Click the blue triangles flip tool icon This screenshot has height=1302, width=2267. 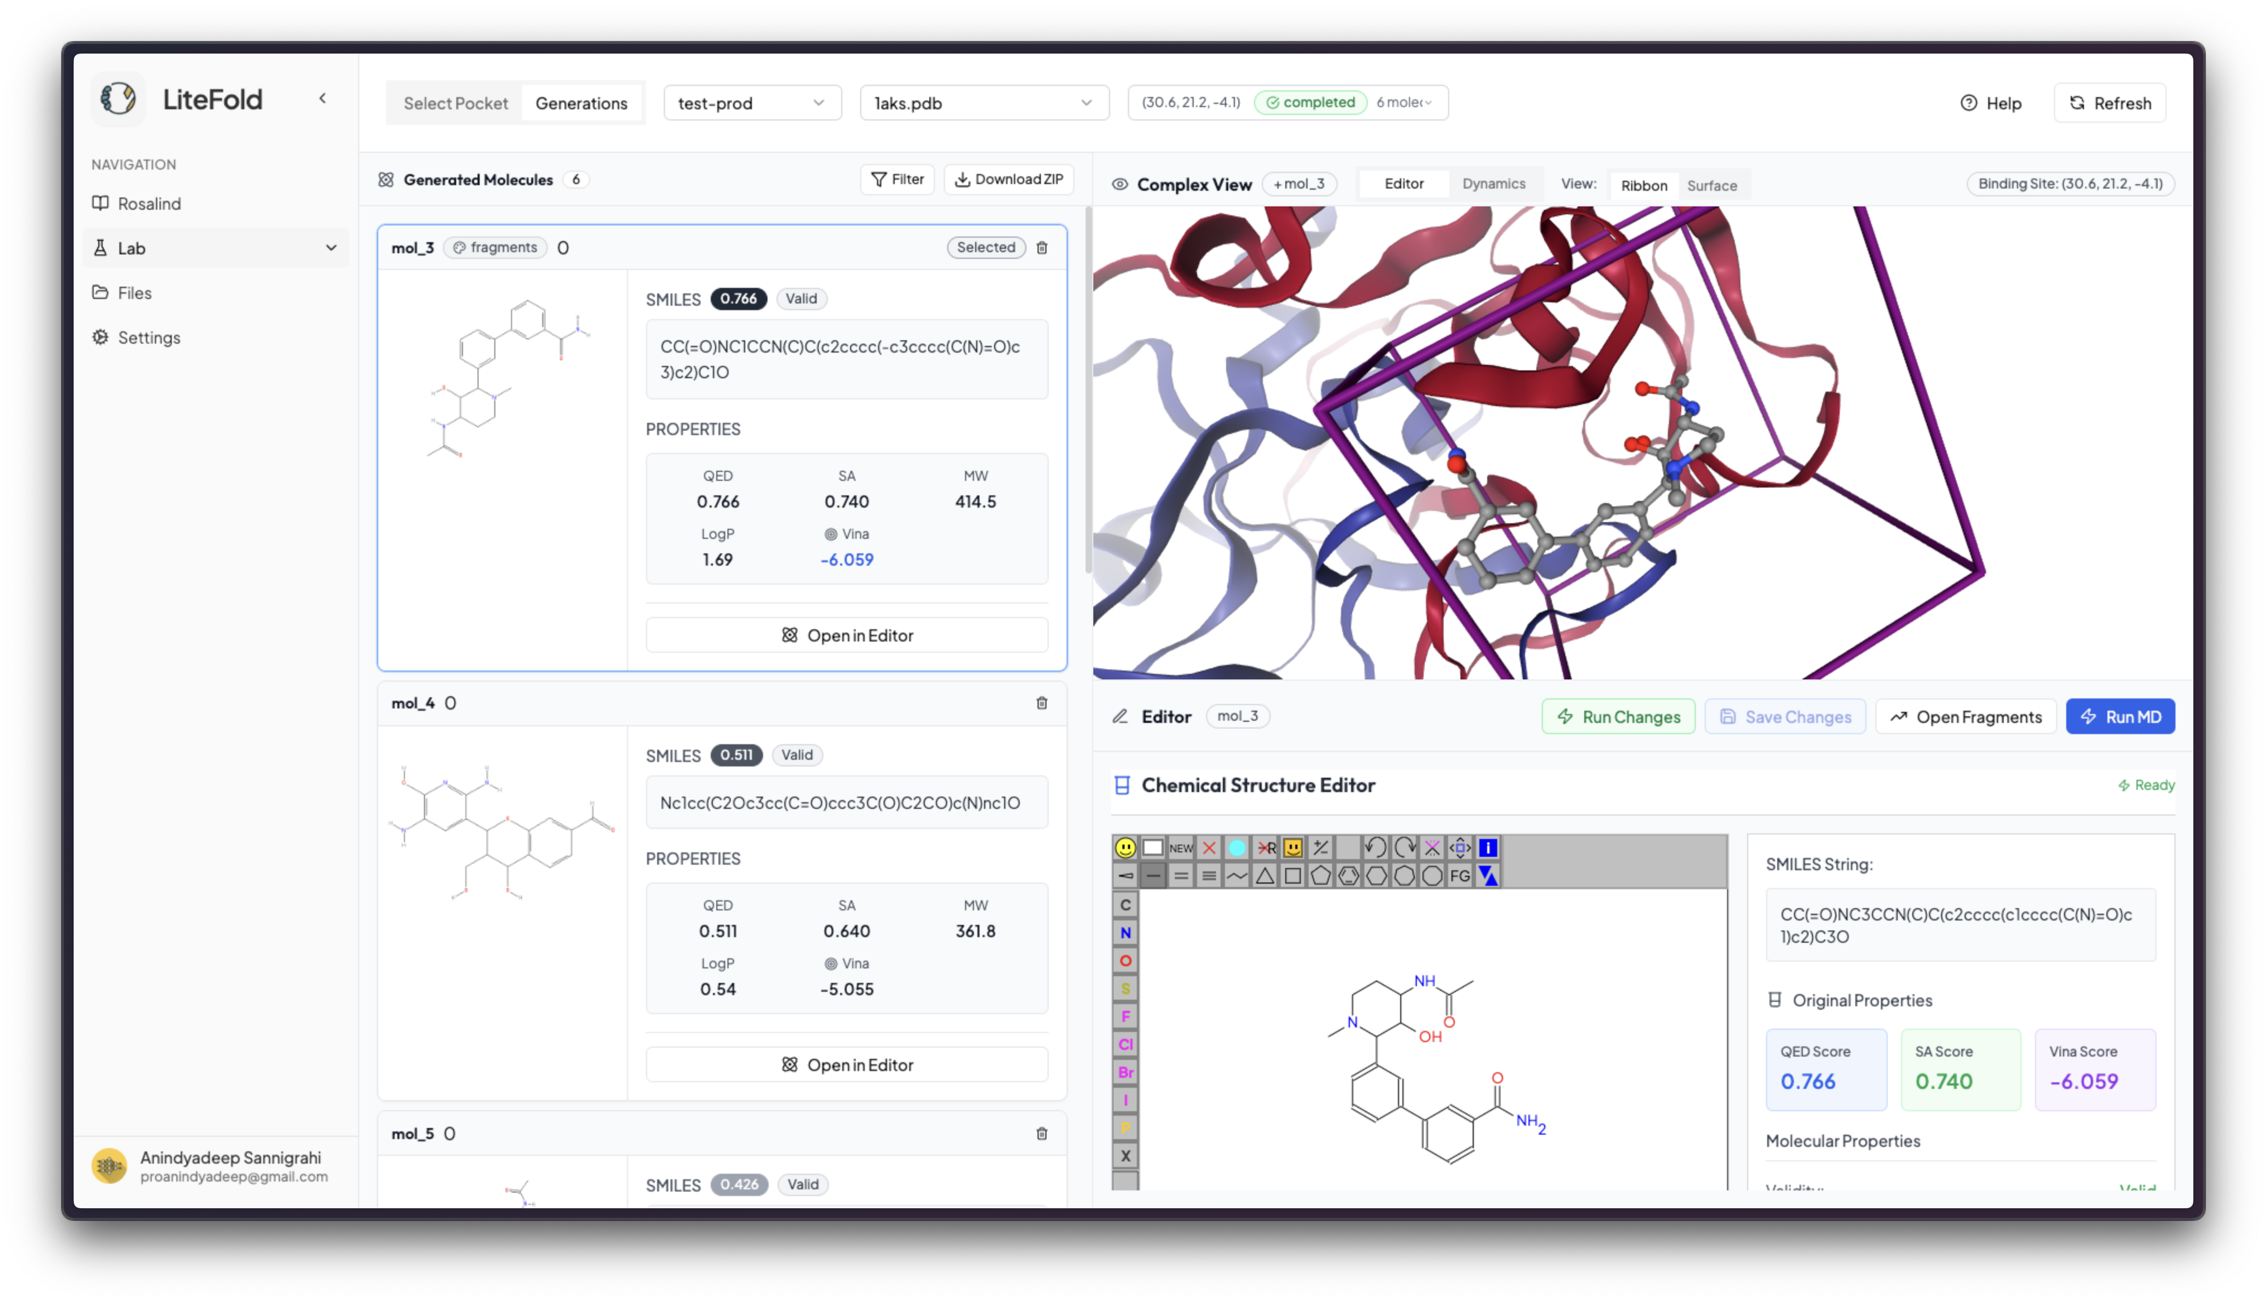1488,876
